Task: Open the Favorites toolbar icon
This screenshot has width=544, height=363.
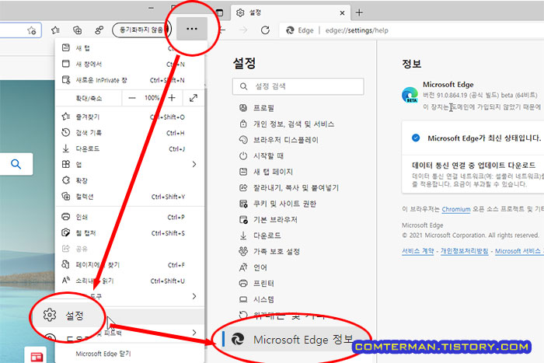Action: pos(55,30)
